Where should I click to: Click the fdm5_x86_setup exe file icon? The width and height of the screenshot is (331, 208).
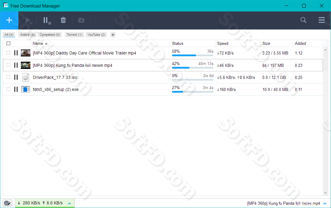[26, 89]
